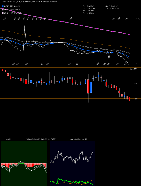The width and height of the screenshot is (141, 186).
Task: Click the large blue candlestick beside the red one
Action: [91, 87]
